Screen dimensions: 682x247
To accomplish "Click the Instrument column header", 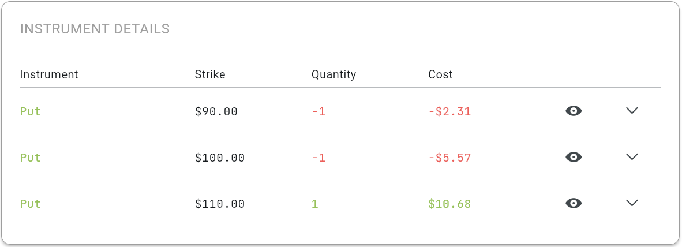I will [x=48, y=74].
